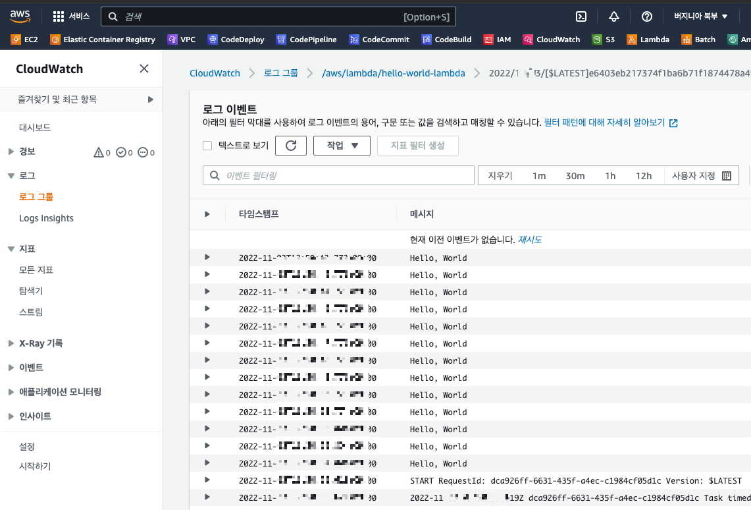This screenshot has height=510, width=751.
Task: Select the 버지니아 북부 region dropdown
Action: tap(701, 16)
